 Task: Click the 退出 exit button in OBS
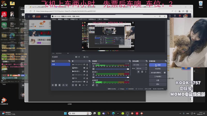click(158, 84)
